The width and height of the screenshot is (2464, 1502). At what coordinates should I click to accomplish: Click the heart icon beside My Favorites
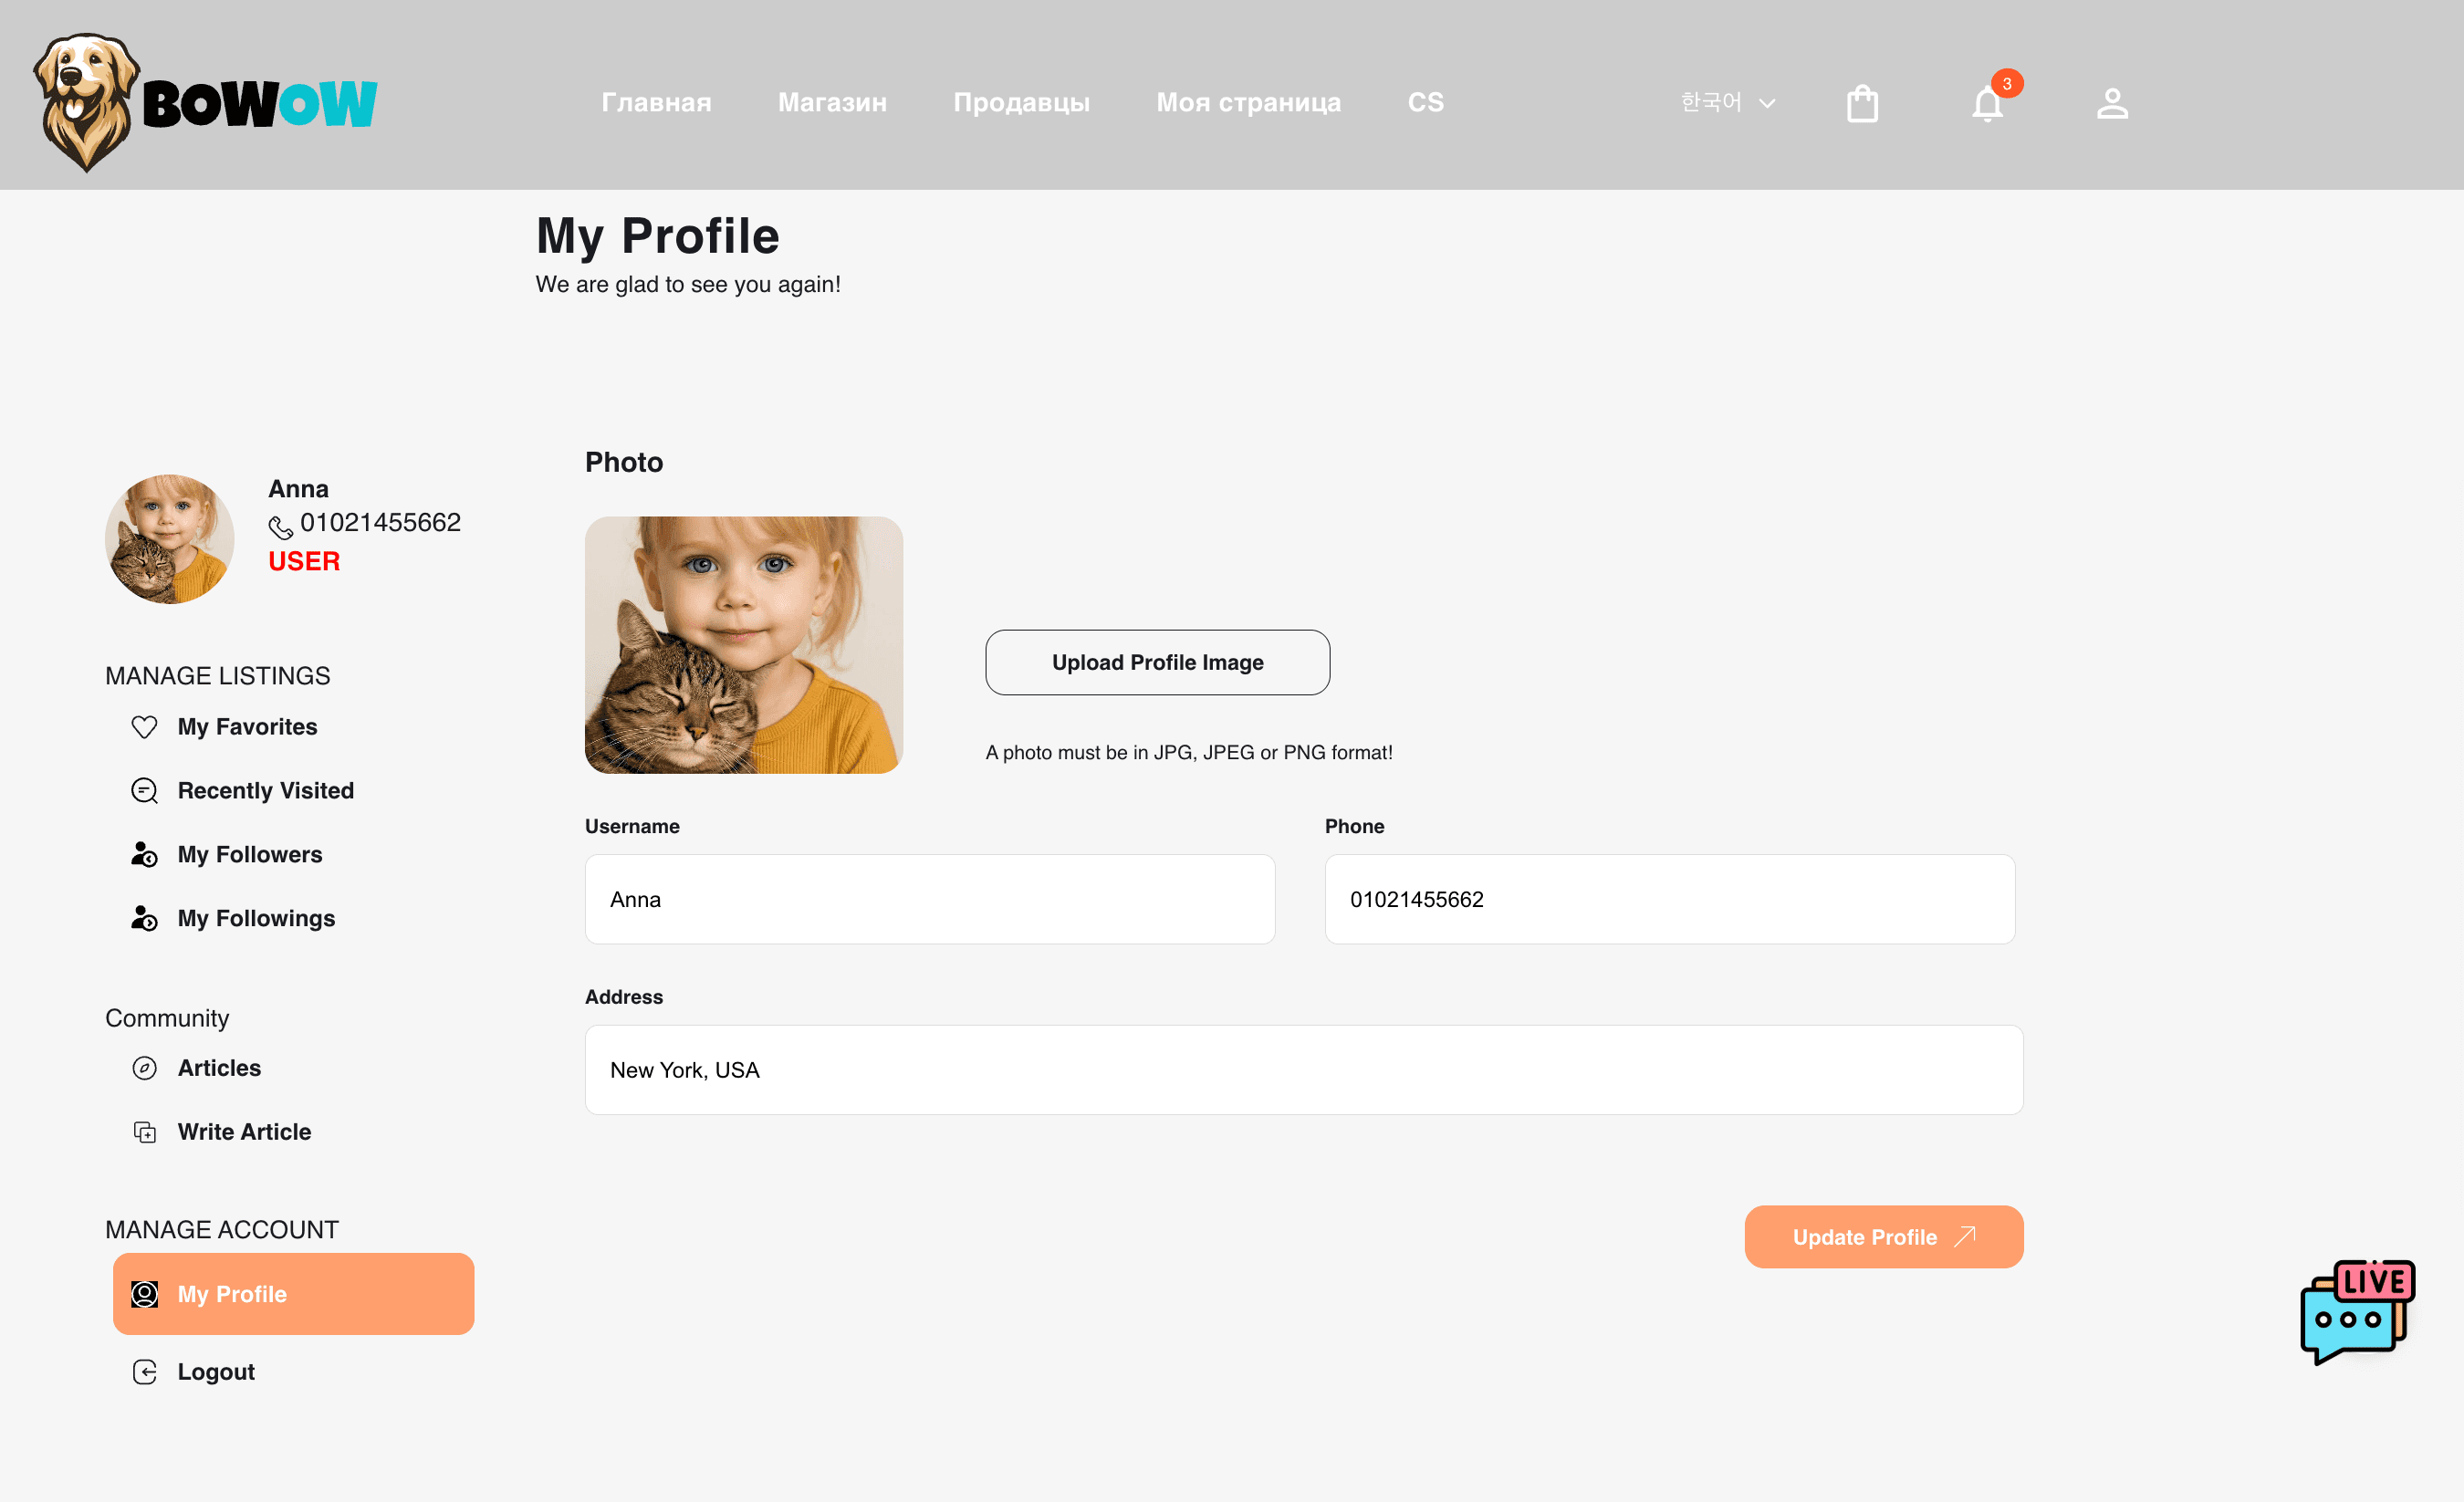click(x=145, y=727)
